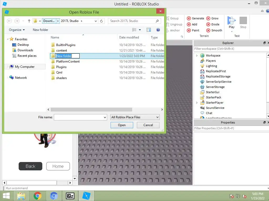Viewport: 269px width, 201px height.
Task: Expand the Favorites section
Action: [x=8, y=39]
